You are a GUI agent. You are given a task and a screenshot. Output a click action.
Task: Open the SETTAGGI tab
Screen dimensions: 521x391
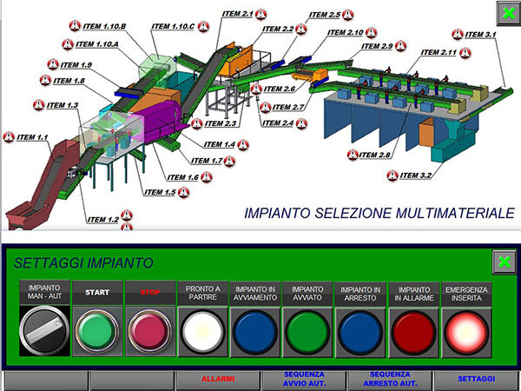pos(477,380)
